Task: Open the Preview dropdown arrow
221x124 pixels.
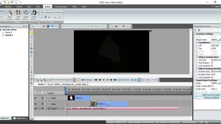Action: coord(93,80)
